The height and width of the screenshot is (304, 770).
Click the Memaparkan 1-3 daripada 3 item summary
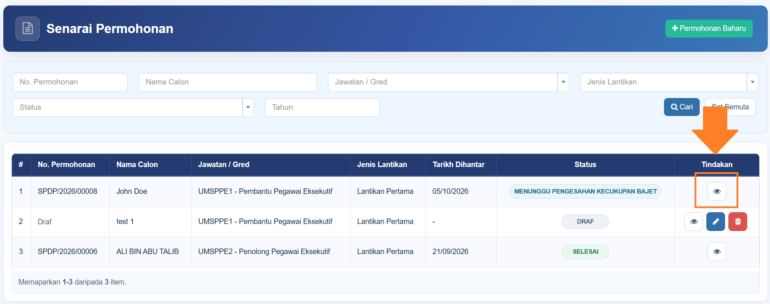72,282
